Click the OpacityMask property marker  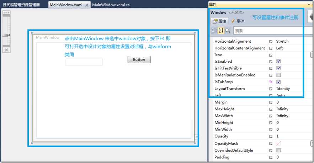pos(271,144)
